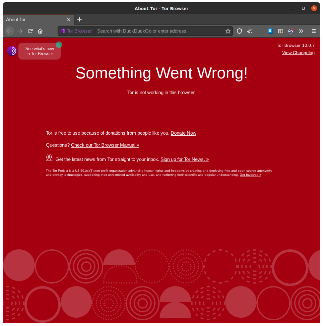Reload the current page
The width and height of the screenshot is (323, 326).
tap(30, 31)
